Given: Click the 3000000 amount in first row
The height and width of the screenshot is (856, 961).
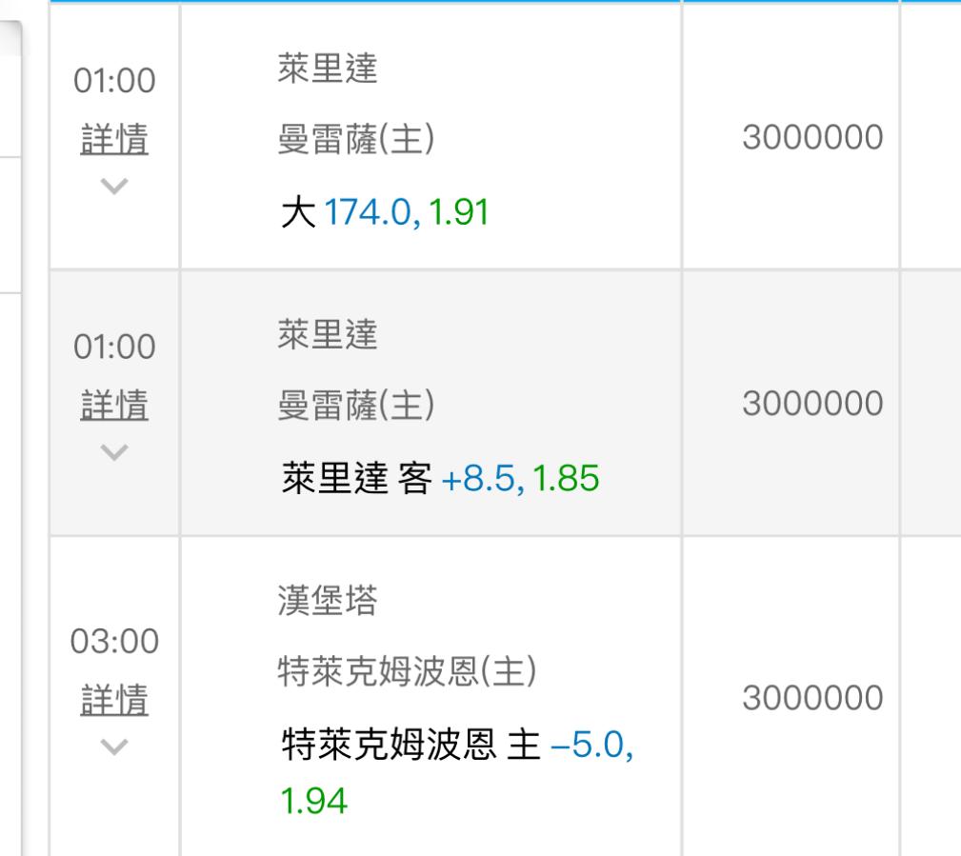Looking at the screenshot, I should [x=812, y=137].
